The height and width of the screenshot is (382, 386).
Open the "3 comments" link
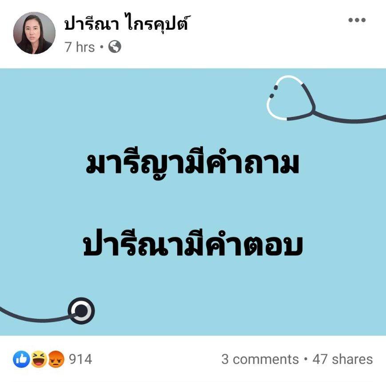tap(260, 359)
